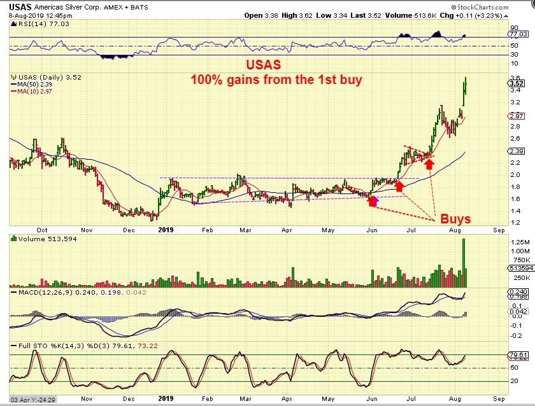Click the 2.39 MA(50) price tag
Viewport: 535px width, 406px height.
pos(517,151)
